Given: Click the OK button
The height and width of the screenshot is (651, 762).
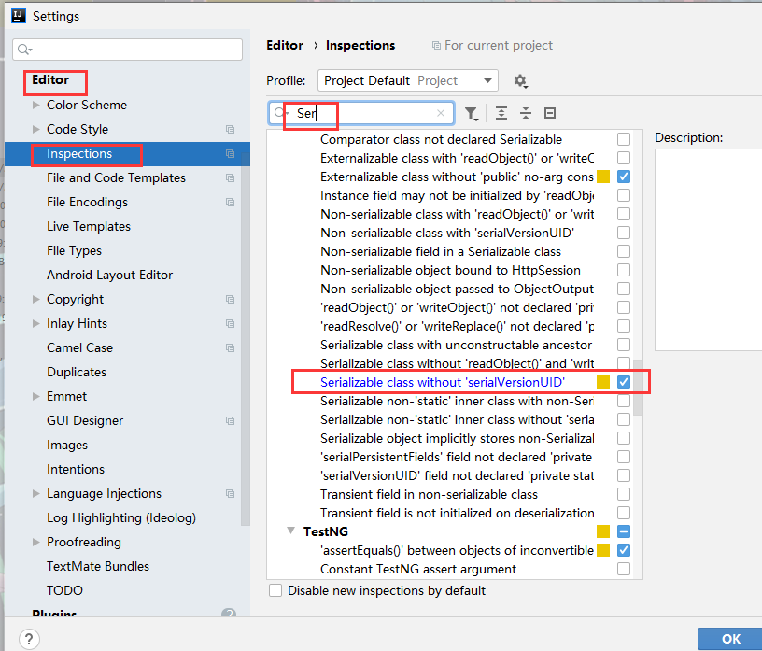Looking at the screenshot, I should point(730,639).
